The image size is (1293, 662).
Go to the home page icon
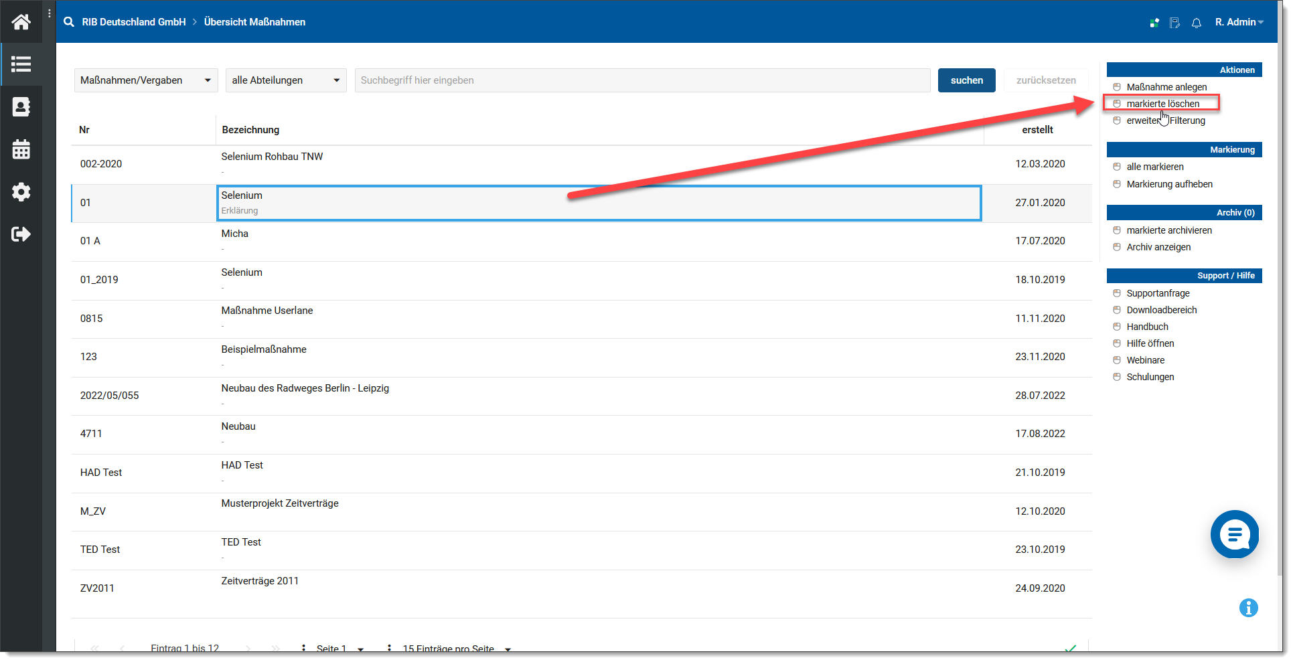click(21, 22)
